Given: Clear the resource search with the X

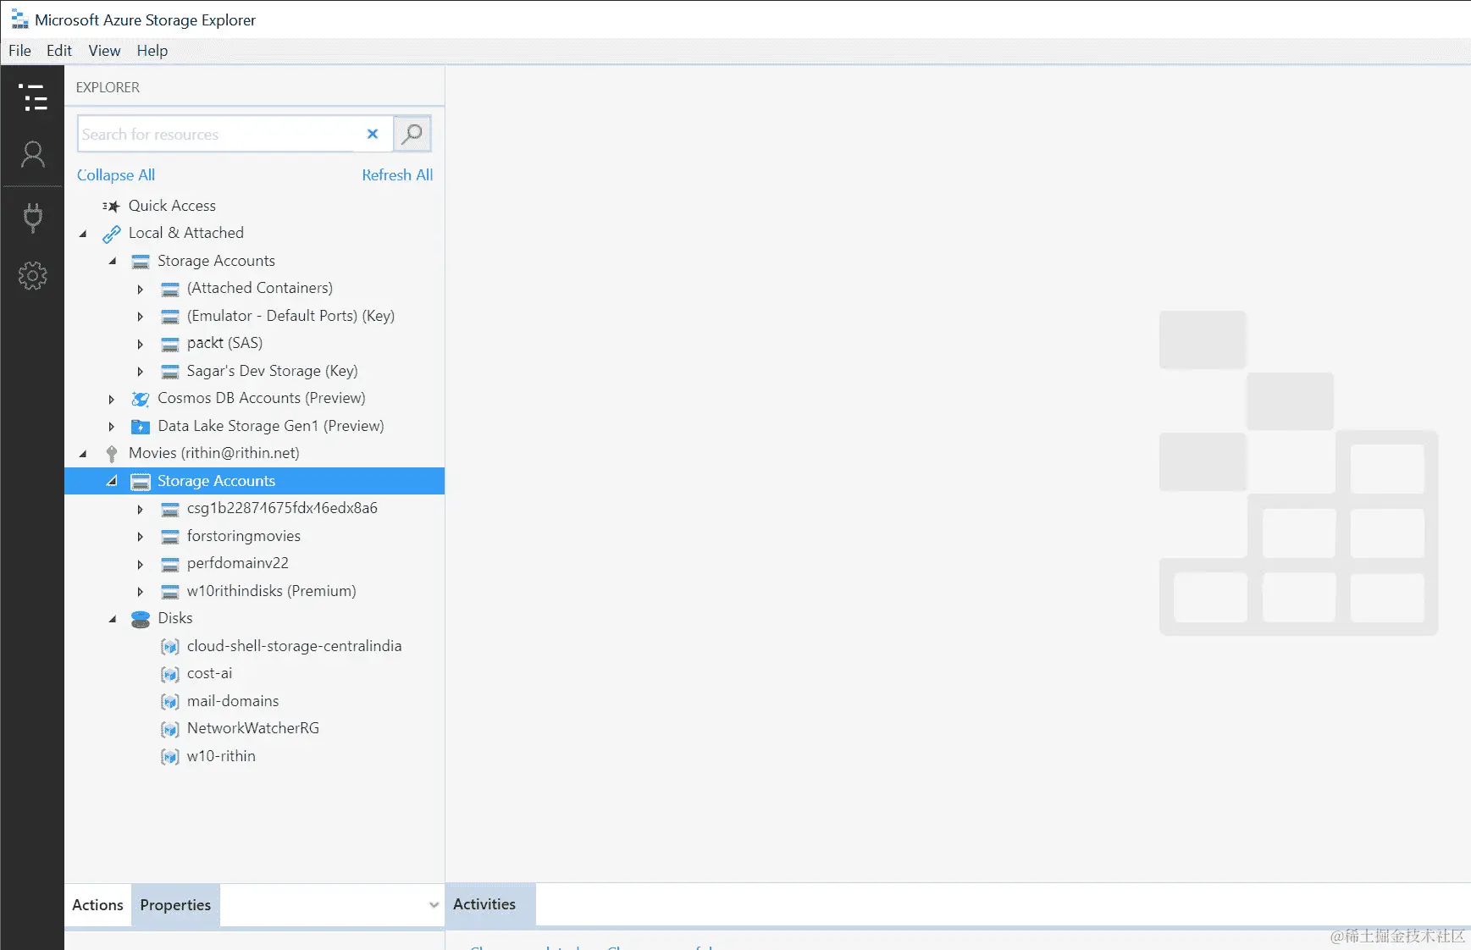Looking at the screenshot, I should point(373,134).
